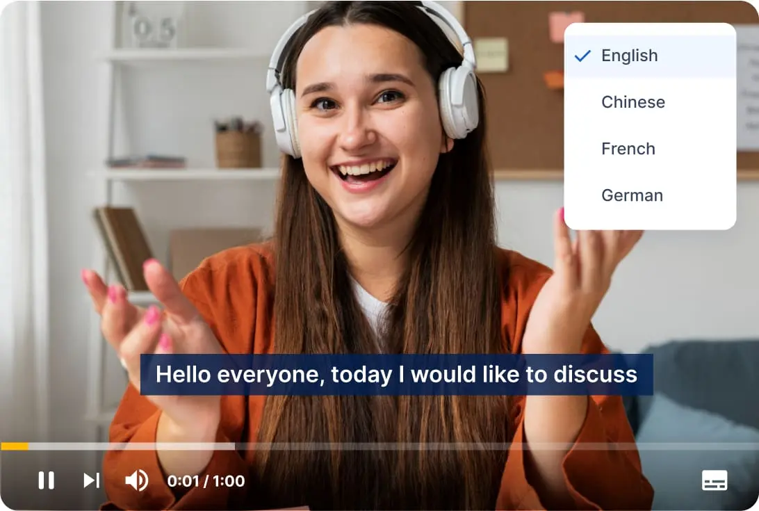Seek into the unbuffered dark timeline portion
Image resolution: width=759 pixels, height=511 pixels.
[493, 446]
